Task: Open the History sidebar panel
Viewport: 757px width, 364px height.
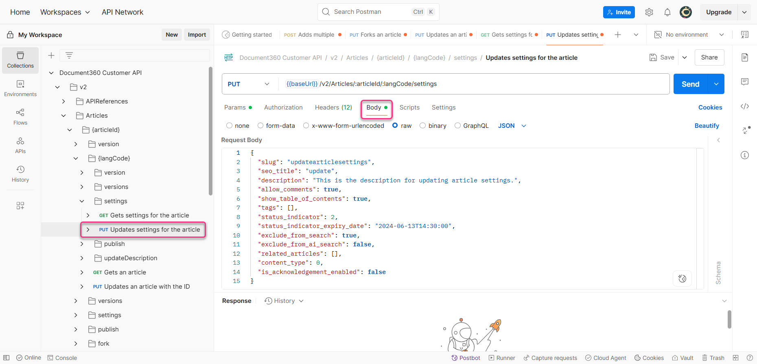Action: tap(20, 174)
